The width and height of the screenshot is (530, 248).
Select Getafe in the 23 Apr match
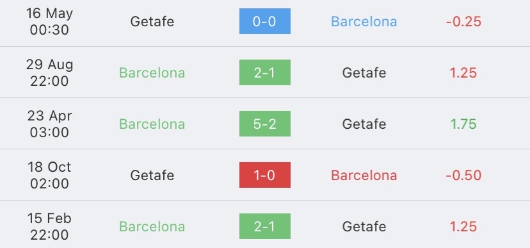point(364,124)
